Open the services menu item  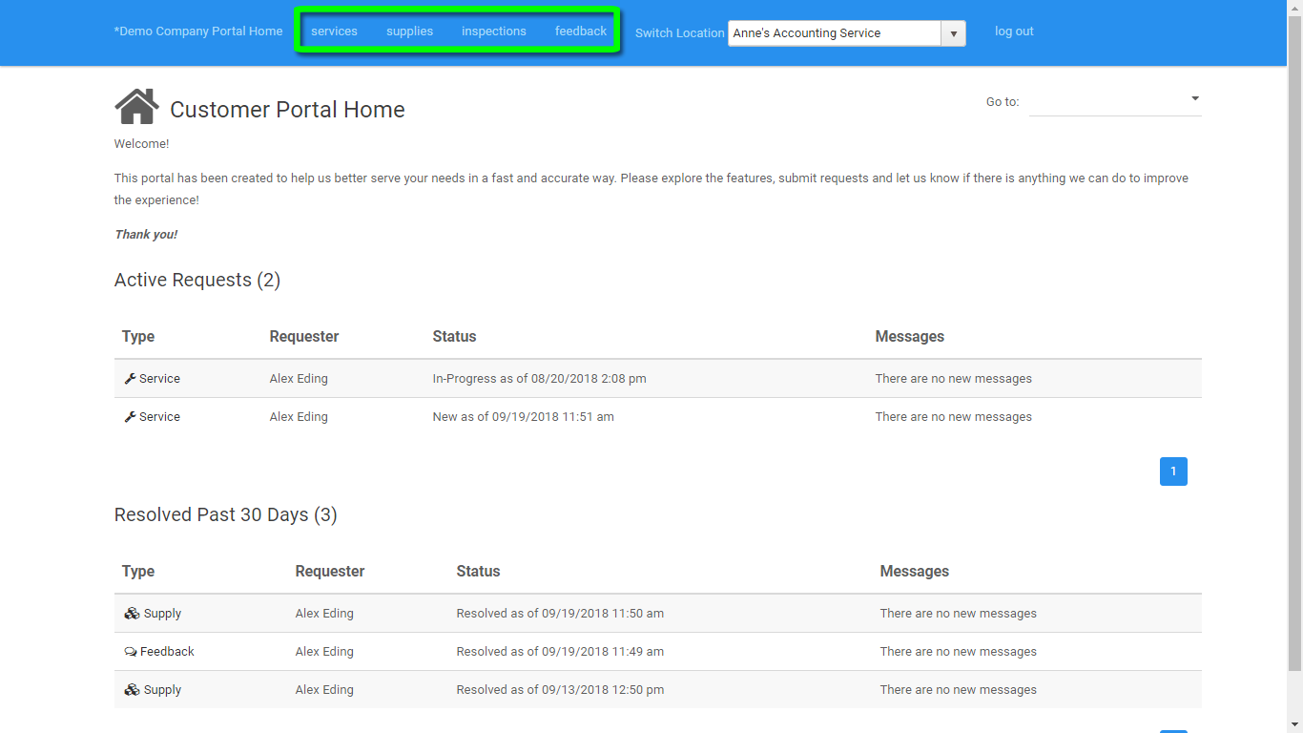[x=334, y=31]
